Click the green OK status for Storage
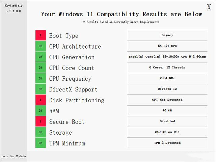The width and height of the screenshot is (216, 162). point(40,133)
